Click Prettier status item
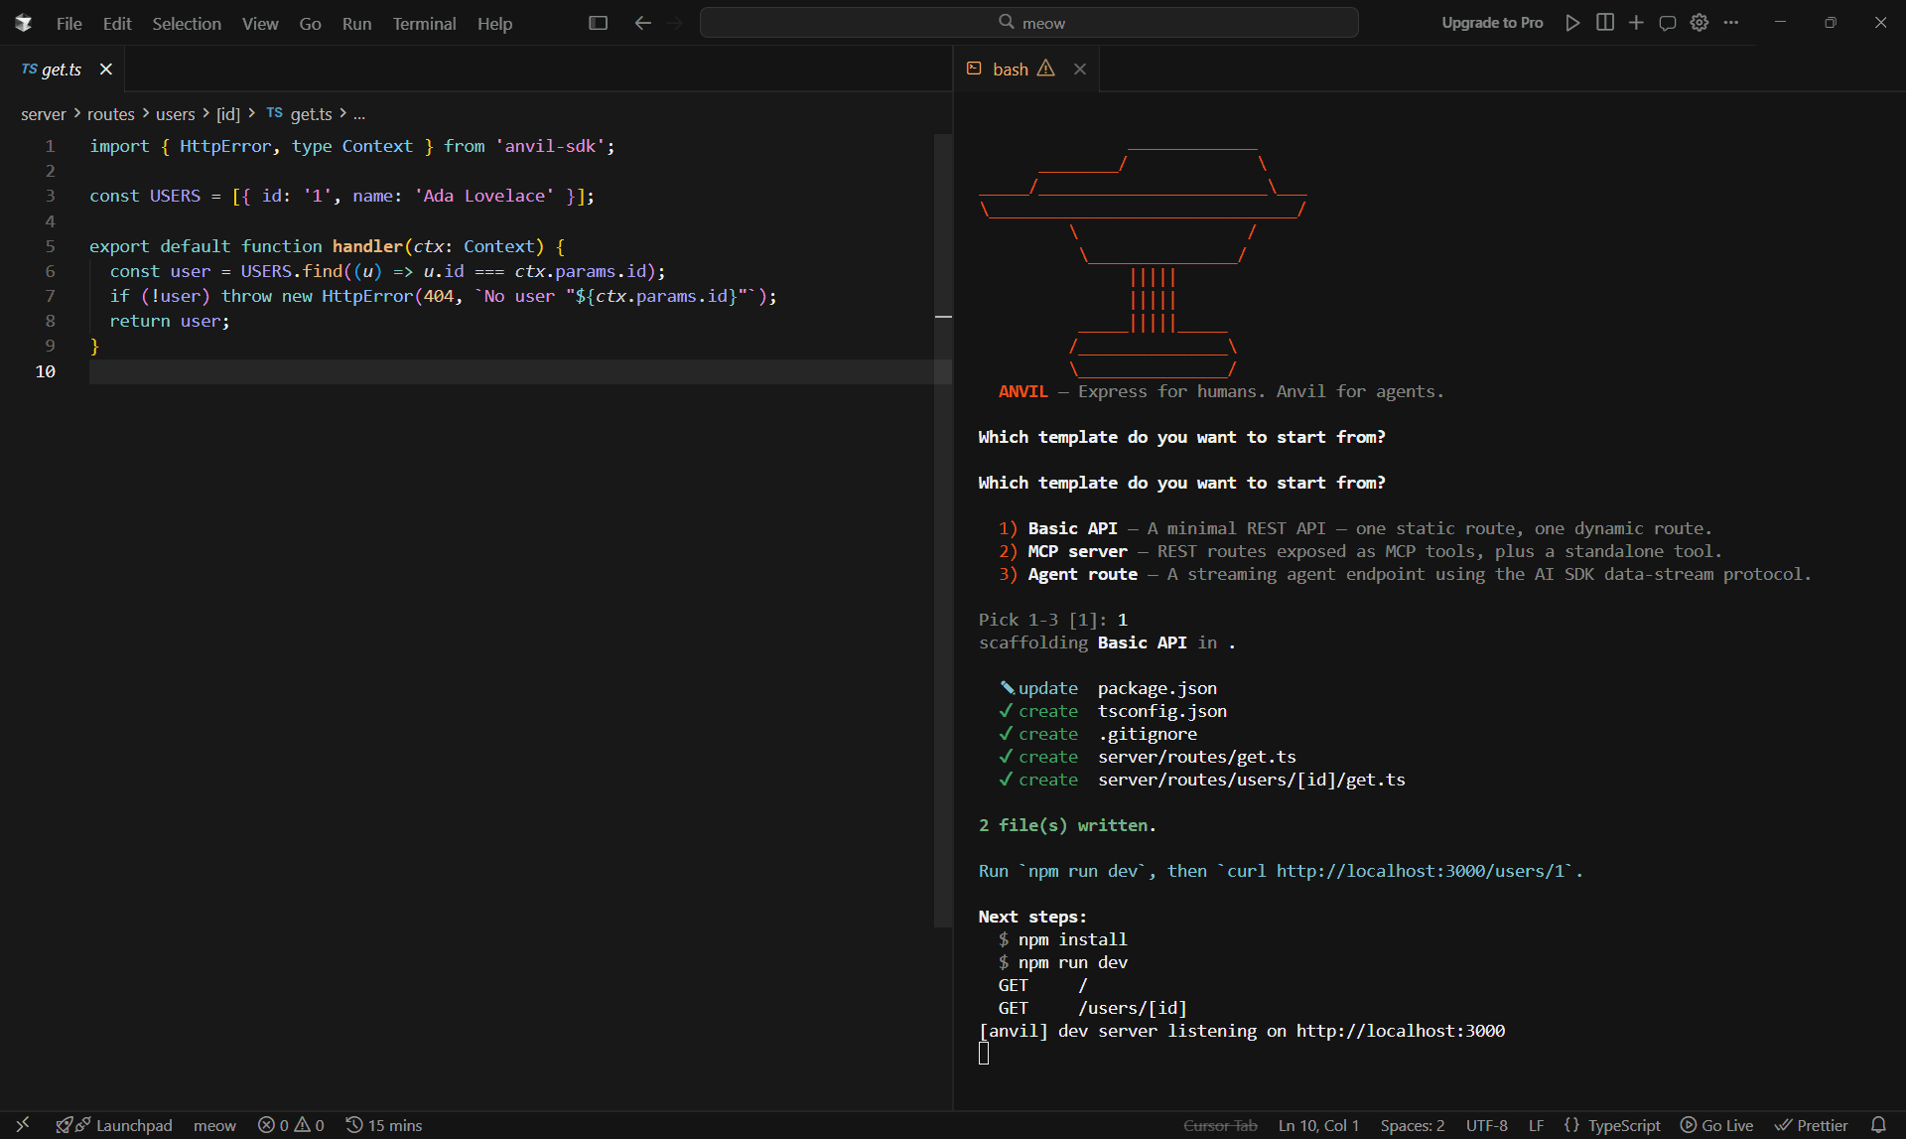Image resolution: width=1906 pixels, height=1139 pixels. pyautogui.click(x=1812, y=1125)
